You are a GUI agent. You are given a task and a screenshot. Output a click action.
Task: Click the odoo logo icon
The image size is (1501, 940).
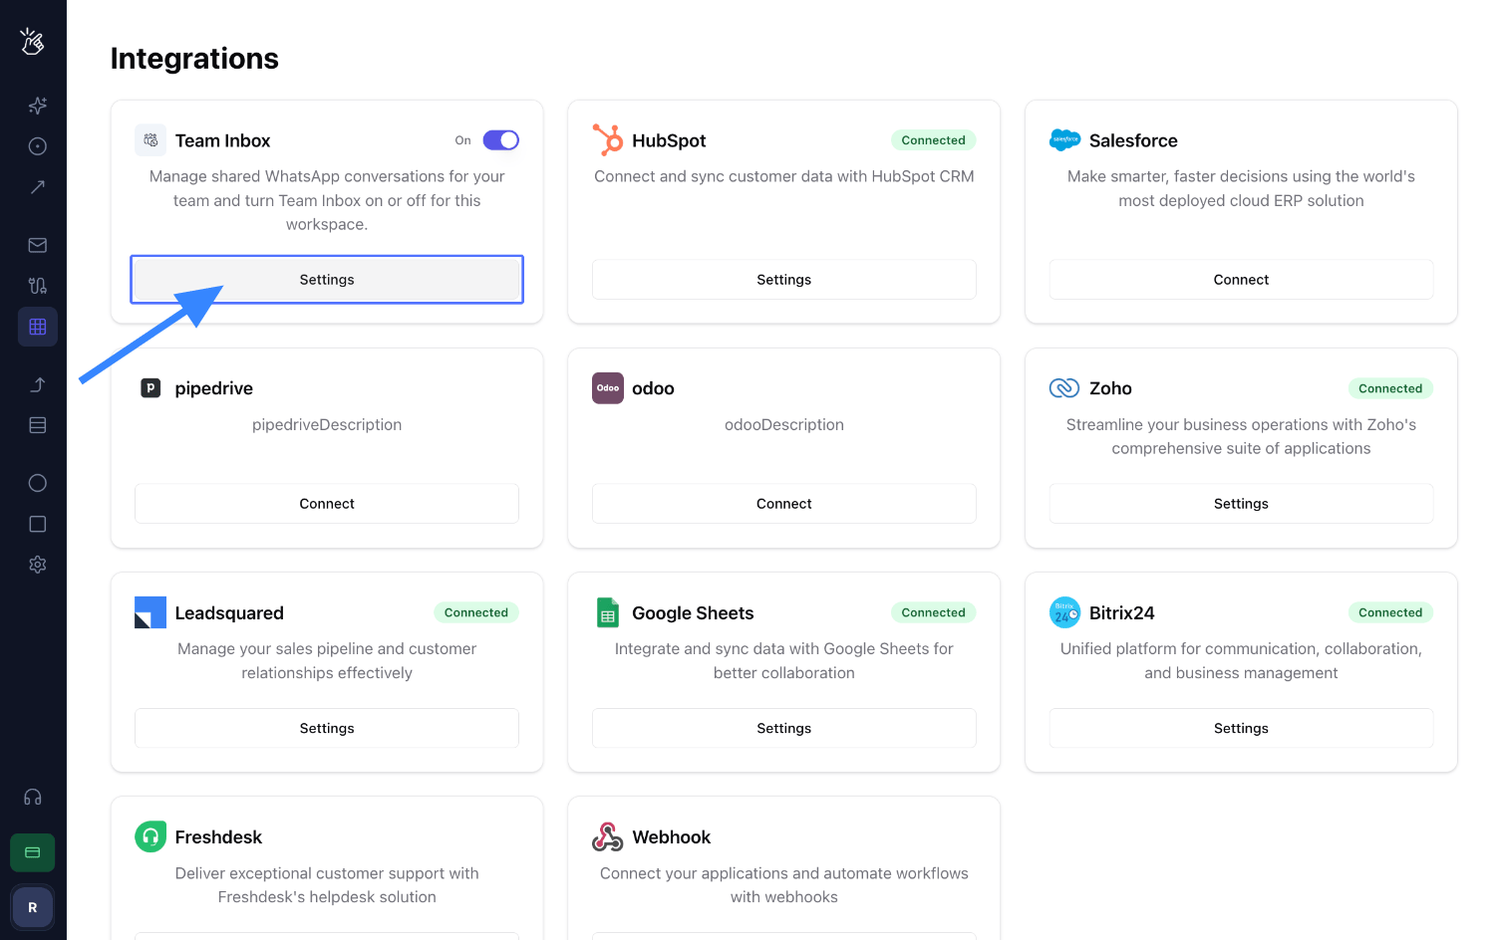608,388
